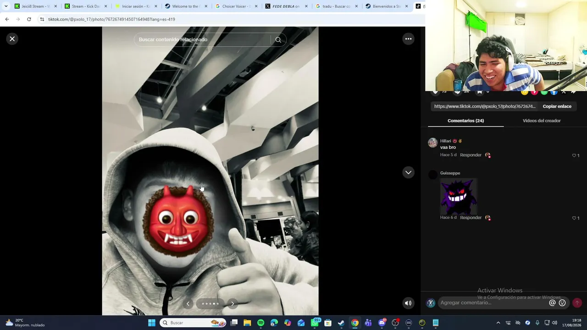Select the TikTok post URL text

485,106
